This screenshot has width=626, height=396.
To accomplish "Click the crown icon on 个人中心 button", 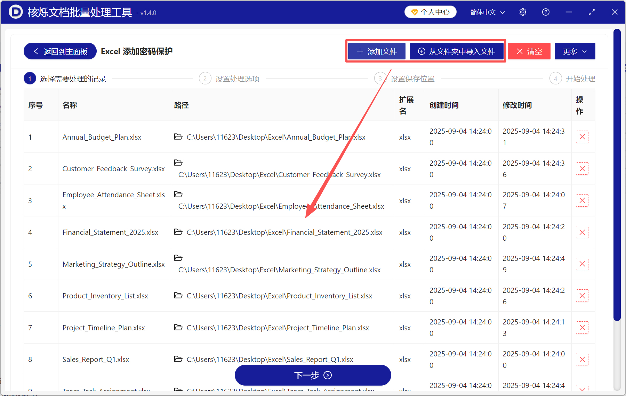I will [x=414, y=11].
